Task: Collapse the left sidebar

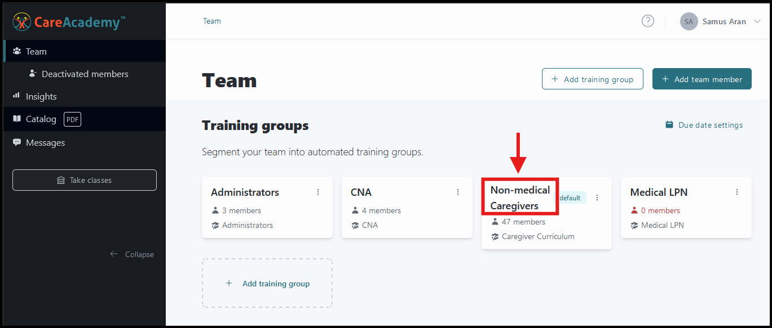Action: click(x=132, y=254)
